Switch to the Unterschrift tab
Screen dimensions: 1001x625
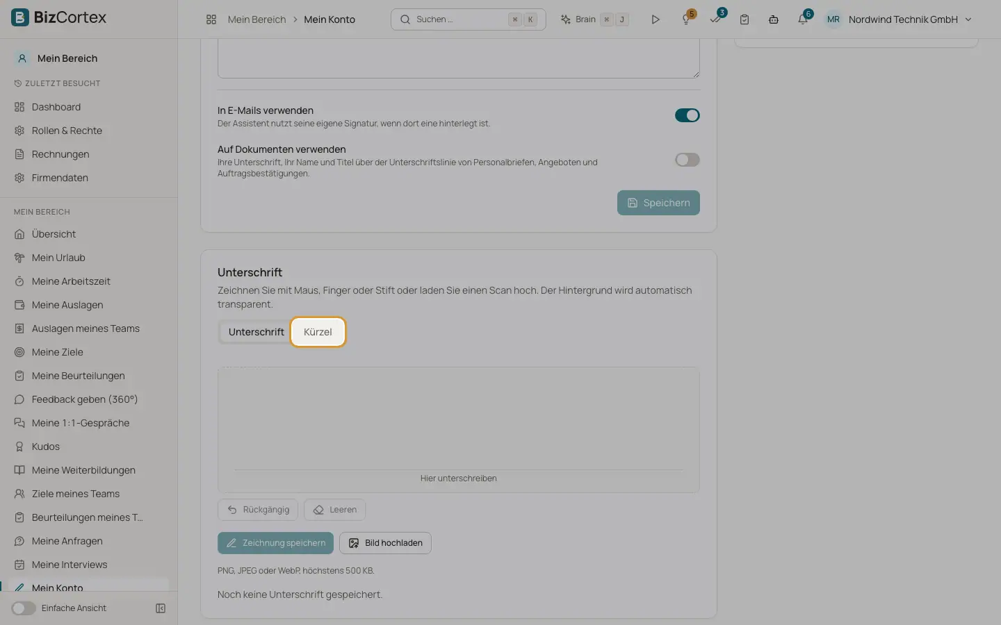pos(257,332)
